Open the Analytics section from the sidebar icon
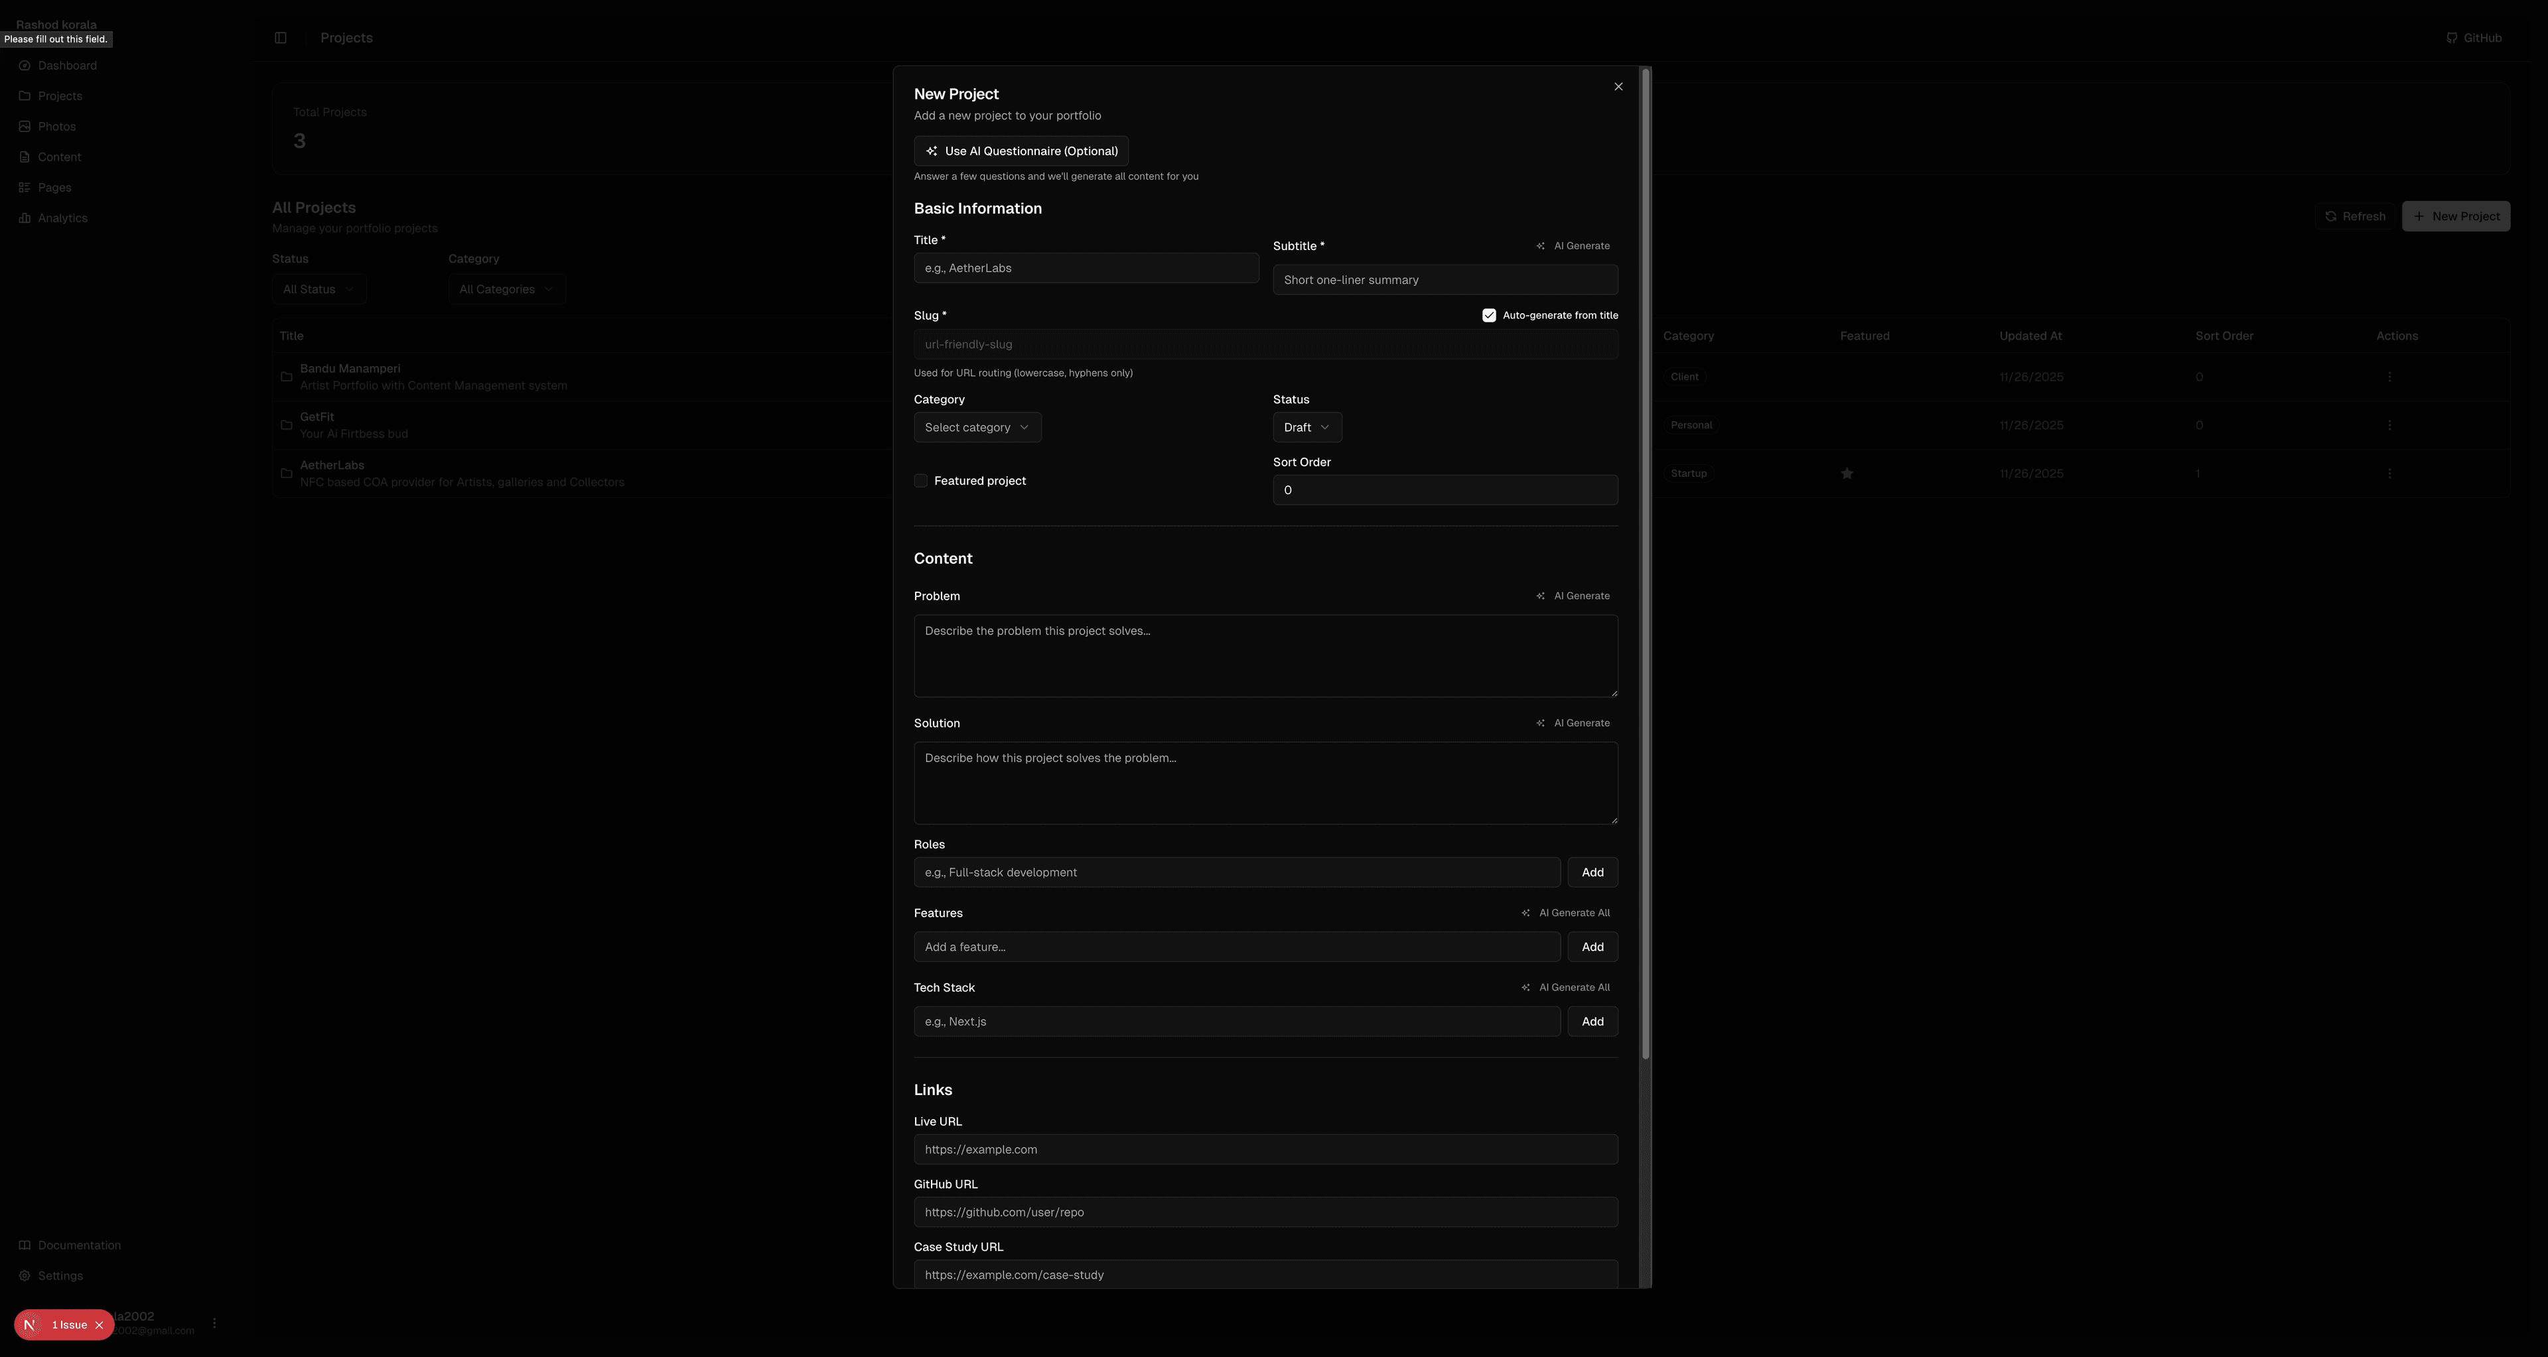This screenshot has height=1357, width=2548. point(25,218)
